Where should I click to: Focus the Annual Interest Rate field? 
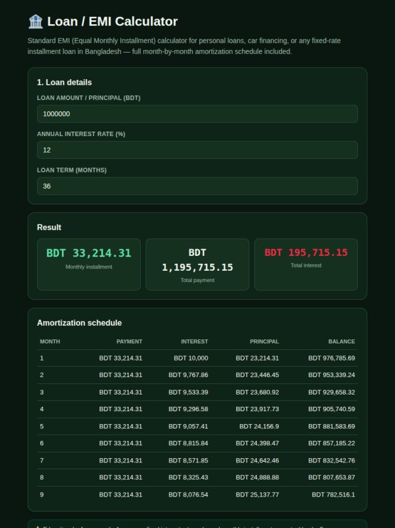click(197, 150)
